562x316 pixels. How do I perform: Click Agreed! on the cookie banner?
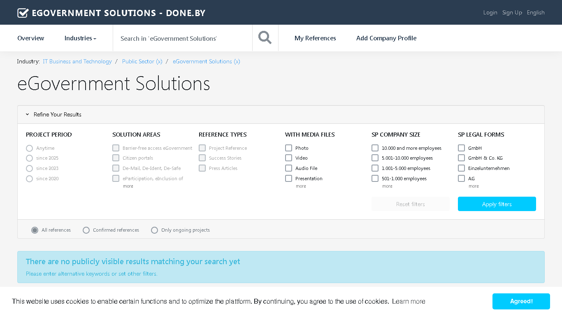[x=521, y=301]
